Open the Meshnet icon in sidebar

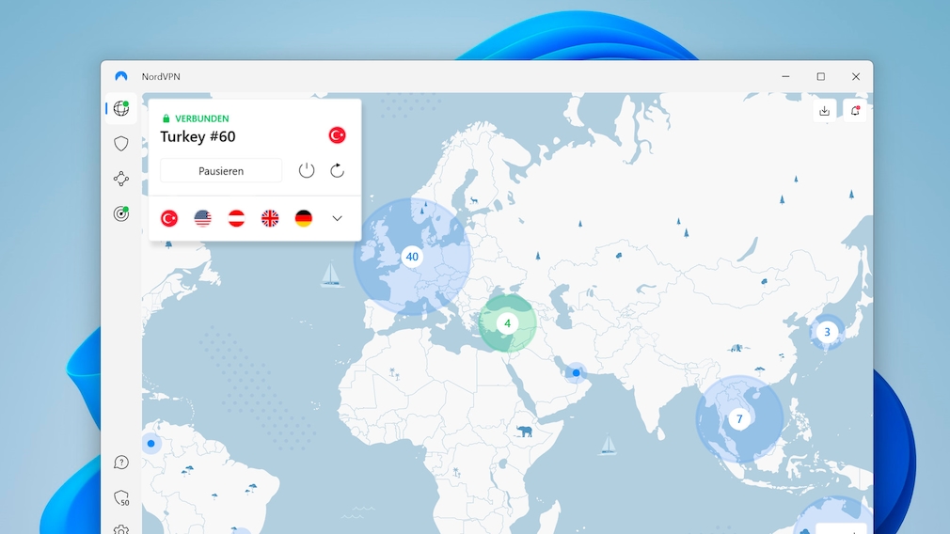click(x=120, y=179)
